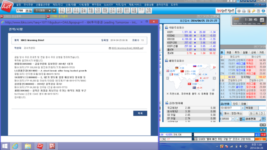This screenshot has height=150, width=267.
Task: Click the blue globe icon
Action: coord(263,11)
